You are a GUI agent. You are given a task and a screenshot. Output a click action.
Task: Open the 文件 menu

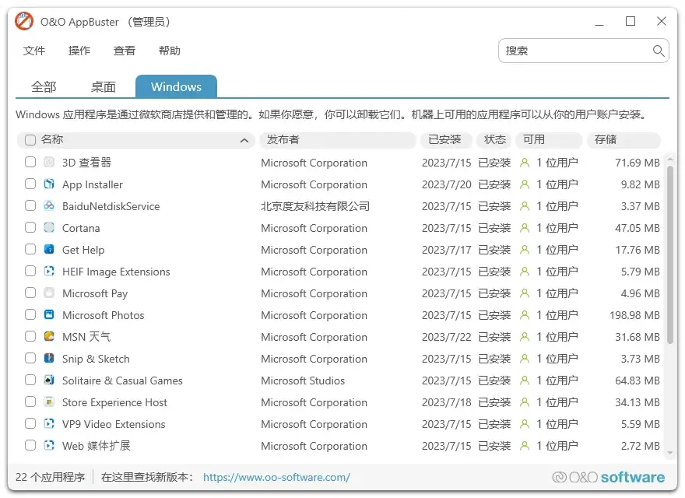(x=34, y=51)
